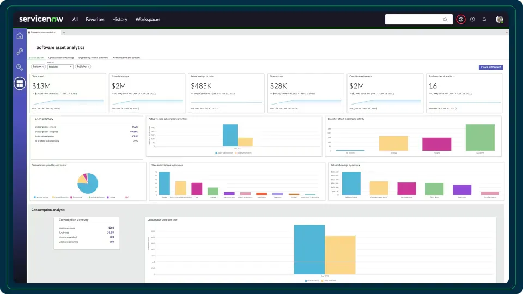Click the search magnifier icon
This screenshot has width=523, height=294.
pos(445,20)
